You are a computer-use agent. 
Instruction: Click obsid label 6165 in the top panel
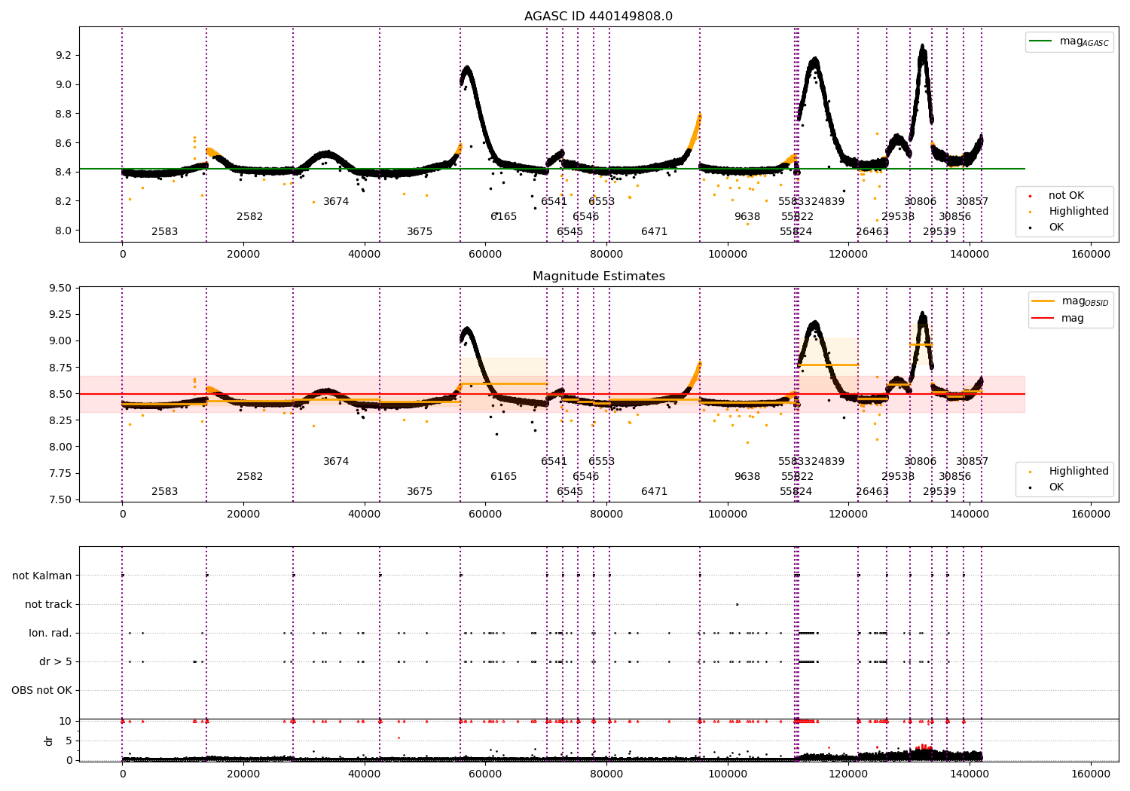pyautogui.click(x=504, y=217)
